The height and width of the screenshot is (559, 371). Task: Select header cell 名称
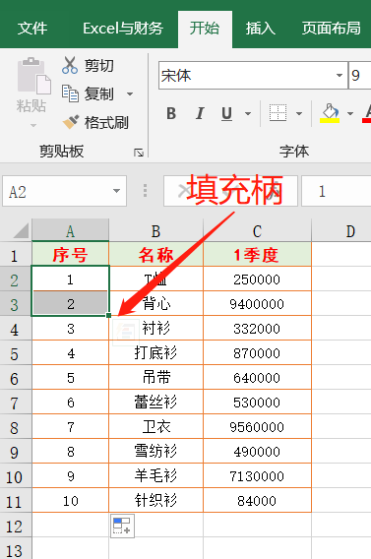pos(156,255)
